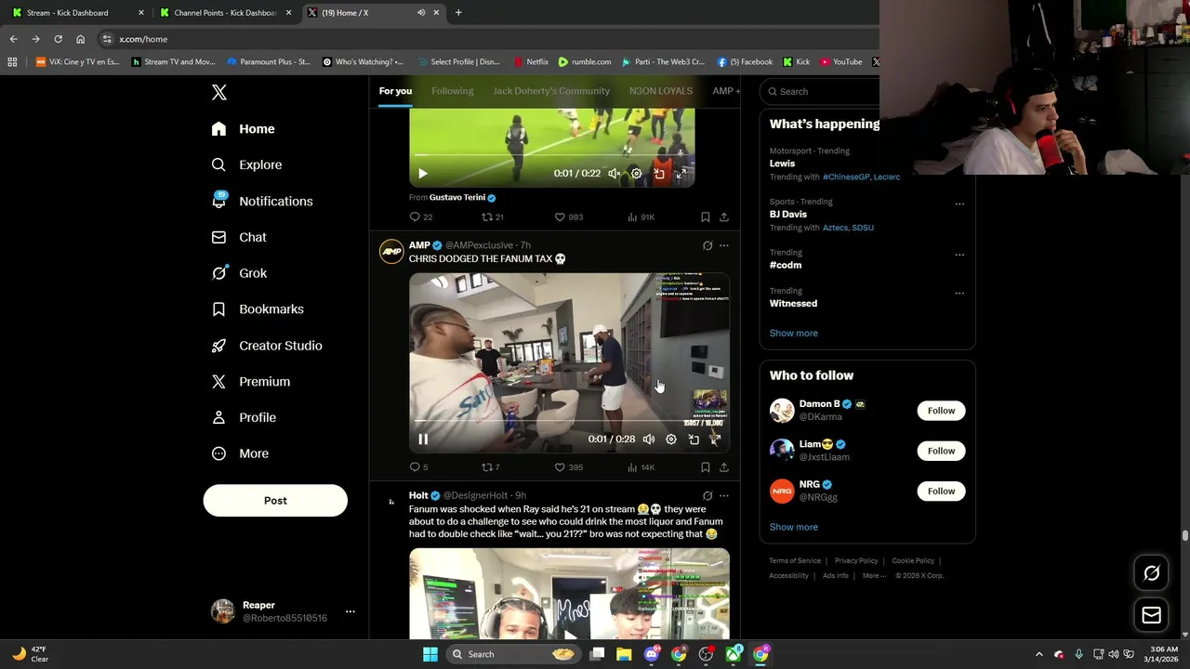Open more options for BJ Davis trend
This screenshot has height=669, width=1190.
tap(959, 203)
